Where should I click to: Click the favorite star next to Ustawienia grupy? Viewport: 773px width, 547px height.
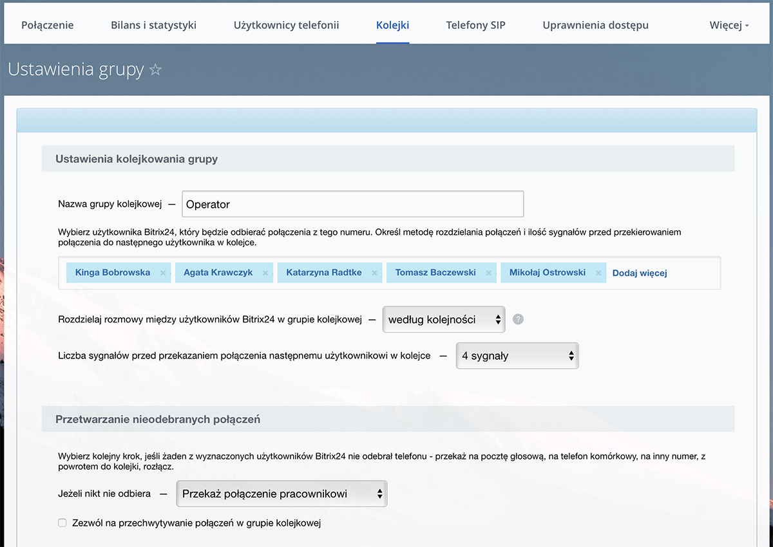(155, 70)
